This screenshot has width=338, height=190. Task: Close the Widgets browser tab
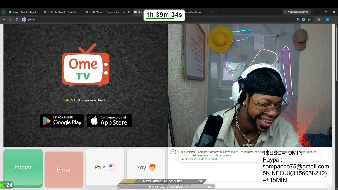(129, 12)
